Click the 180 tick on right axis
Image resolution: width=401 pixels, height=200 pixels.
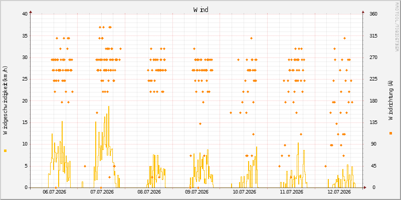pos(374,101)
